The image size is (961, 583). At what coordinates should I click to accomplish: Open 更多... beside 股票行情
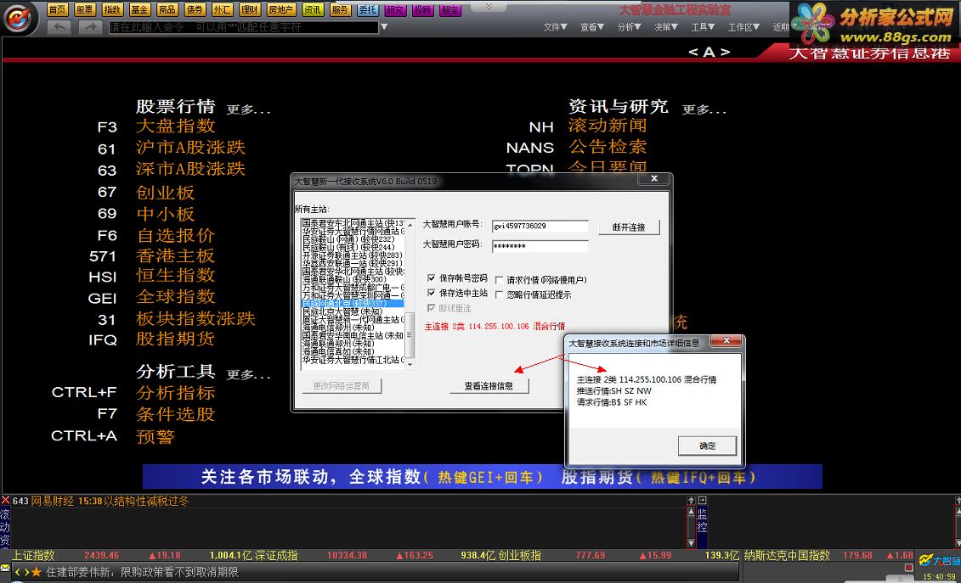click(x=249, y=110)
